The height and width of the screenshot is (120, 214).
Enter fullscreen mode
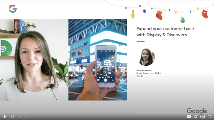click(x=209, y=117)
